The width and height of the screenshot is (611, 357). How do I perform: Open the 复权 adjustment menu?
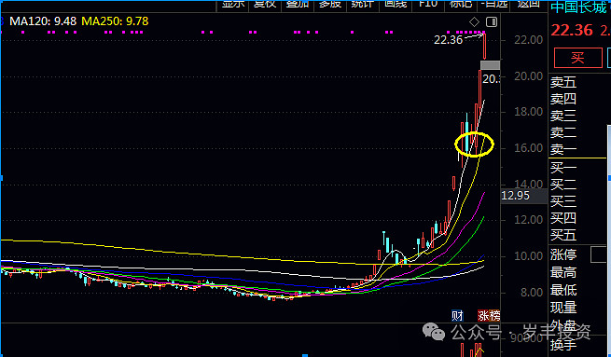[265, 5]
